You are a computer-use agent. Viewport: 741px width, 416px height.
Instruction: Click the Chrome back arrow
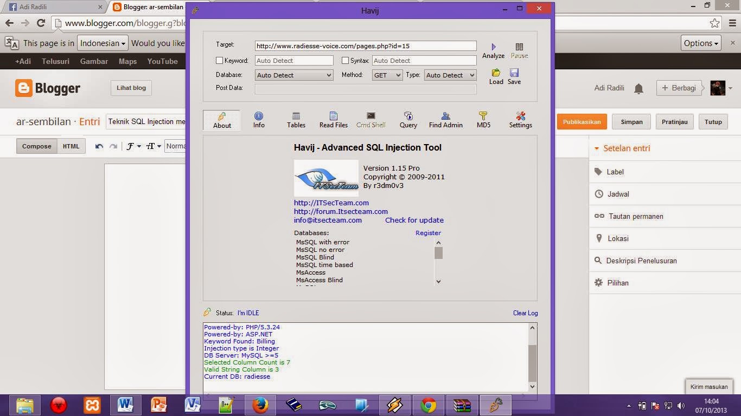tap(9, 23)
